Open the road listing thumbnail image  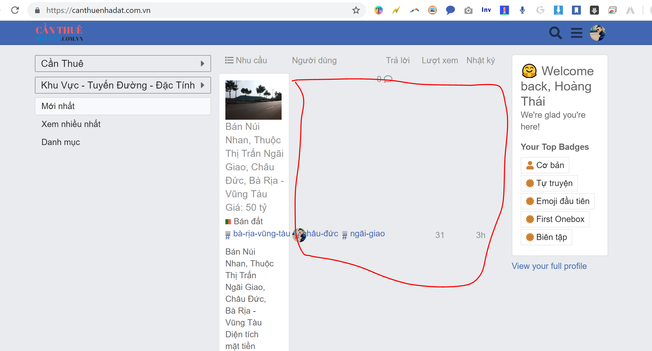point(253,100)
